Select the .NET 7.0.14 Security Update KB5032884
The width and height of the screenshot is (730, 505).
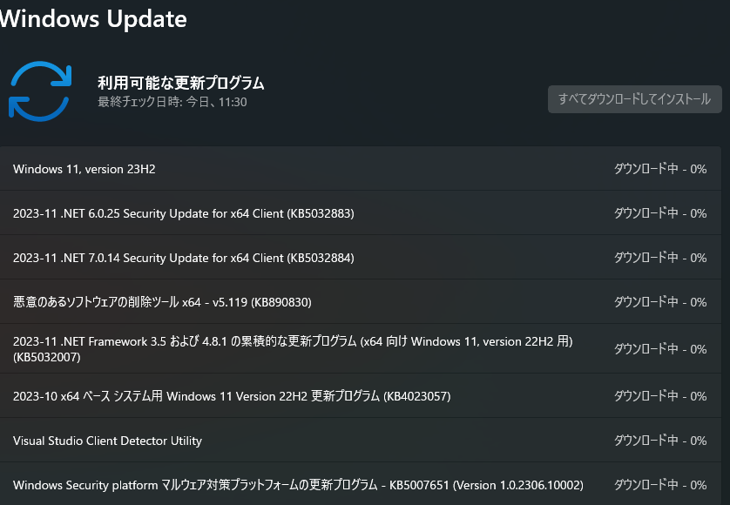(x=361, y=258)
